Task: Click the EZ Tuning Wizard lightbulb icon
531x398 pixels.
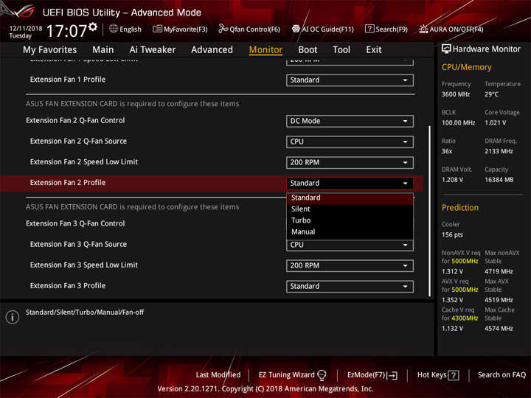Action: pos(322,375)
